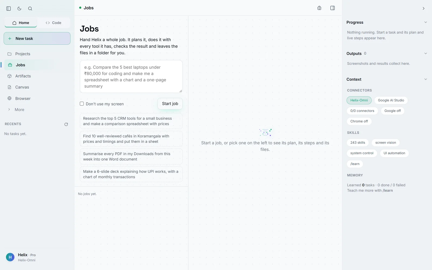Toggle Google AI Studio connector chip
Image resolution: width=432 pixels, height=270 pixels.
point(391,100)
